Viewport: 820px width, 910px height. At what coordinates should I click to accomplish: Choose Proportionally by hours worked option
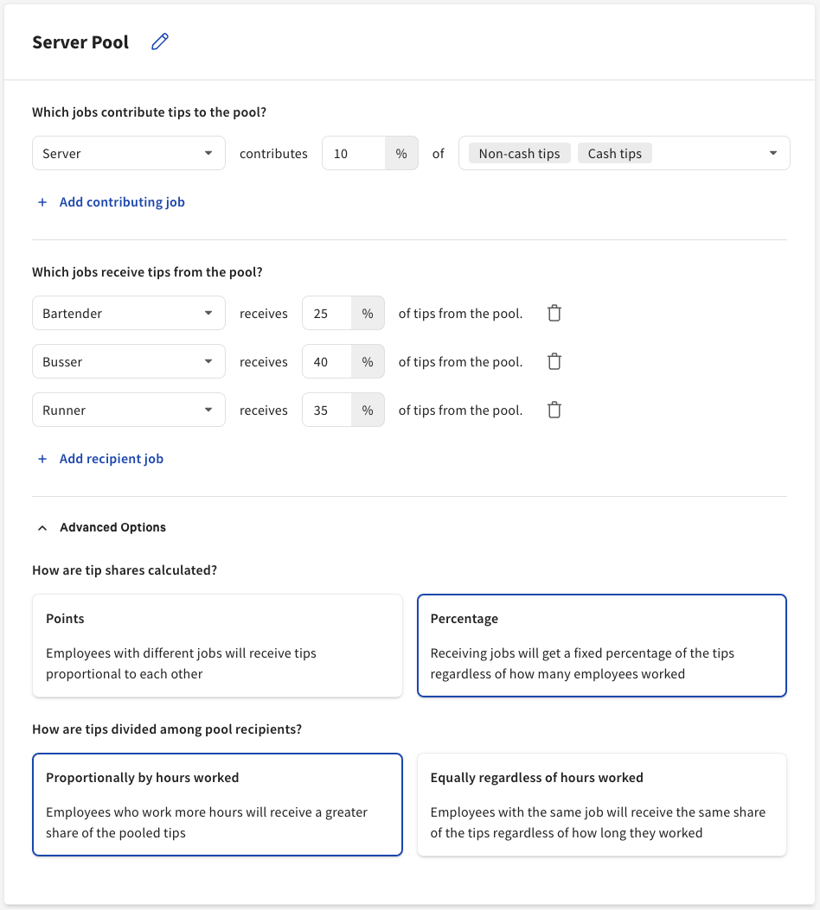coord(217,804)
